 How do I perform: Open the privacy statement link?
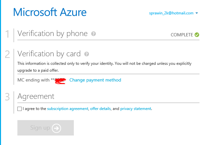coord(136,109)
